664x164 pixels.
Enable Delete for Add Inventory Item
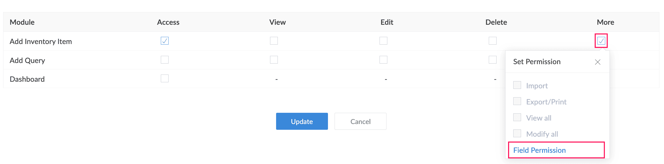[493, 41]
